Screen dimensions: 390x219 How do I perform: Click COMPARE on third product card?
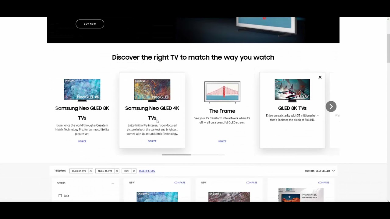click(x=324, y=182)
